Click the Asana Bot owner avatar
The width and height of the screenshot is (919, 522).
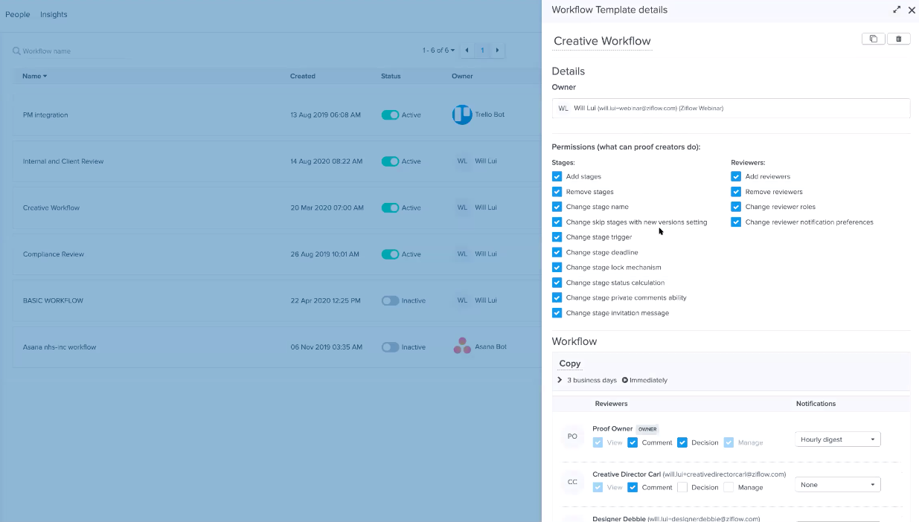point(462,347)
